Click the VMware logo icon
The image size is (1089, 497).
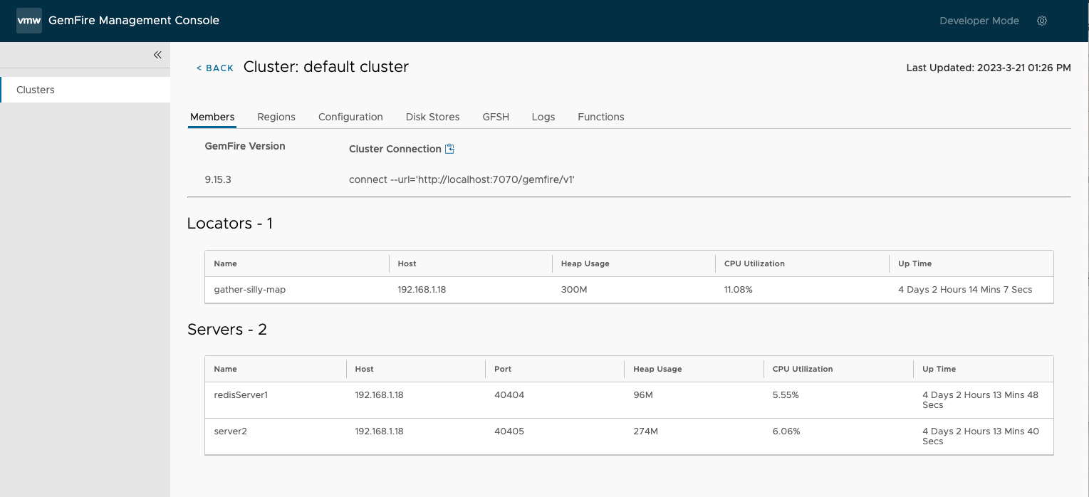tap(29, 21)
